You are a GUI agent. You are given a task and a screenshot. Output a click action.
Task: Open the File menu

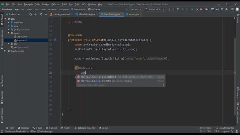[7, 4]
